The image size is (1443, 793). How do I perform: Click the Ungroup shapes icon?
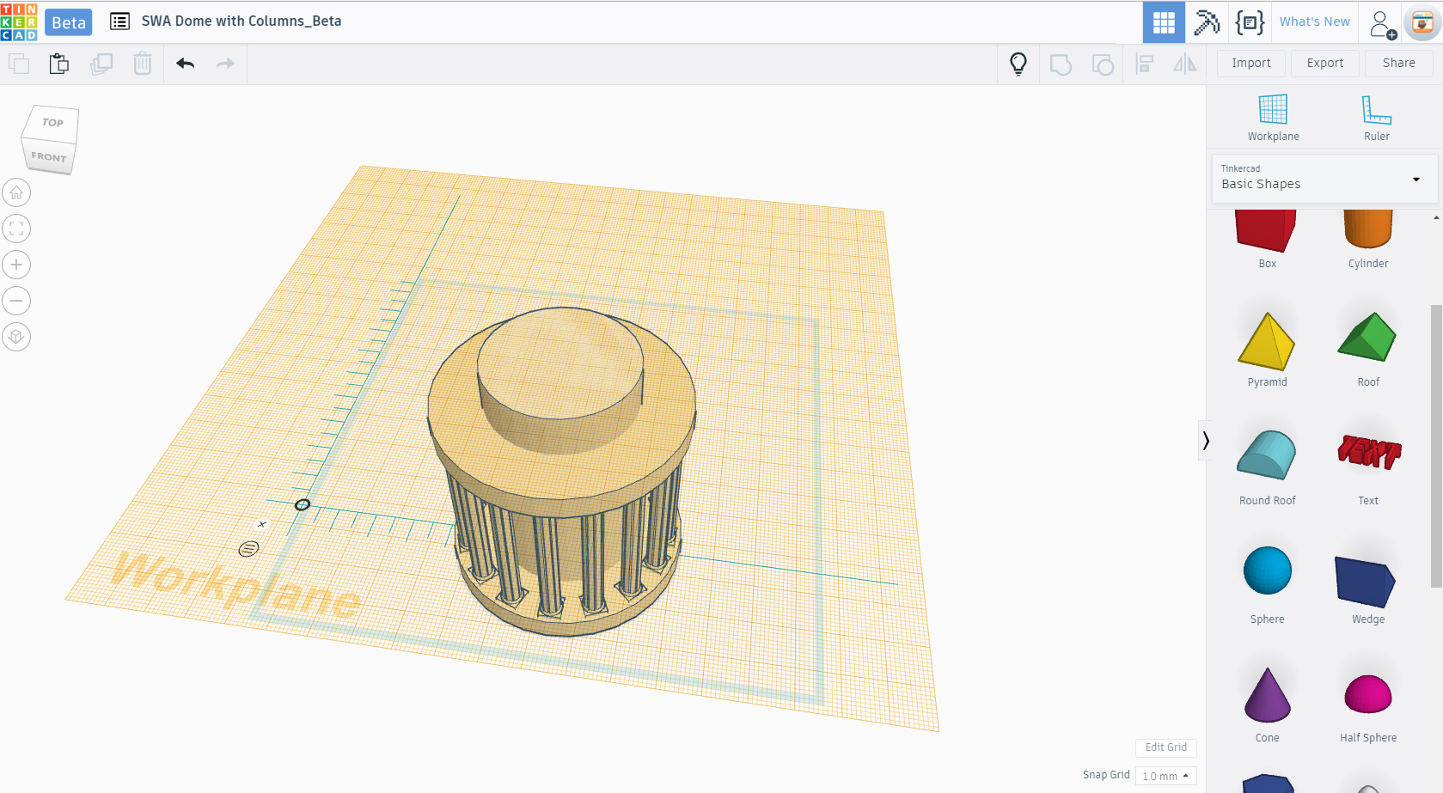pyautogui.click(x=1103, y=64)
